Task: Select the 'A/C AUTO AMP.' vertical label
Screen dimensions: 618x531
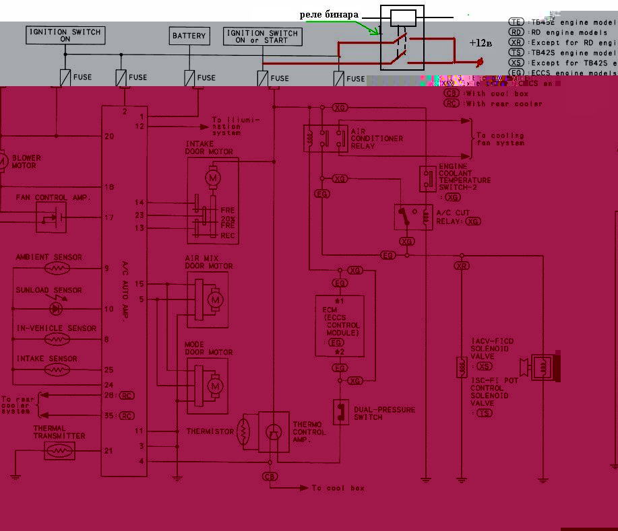Action: click(125, 291)
